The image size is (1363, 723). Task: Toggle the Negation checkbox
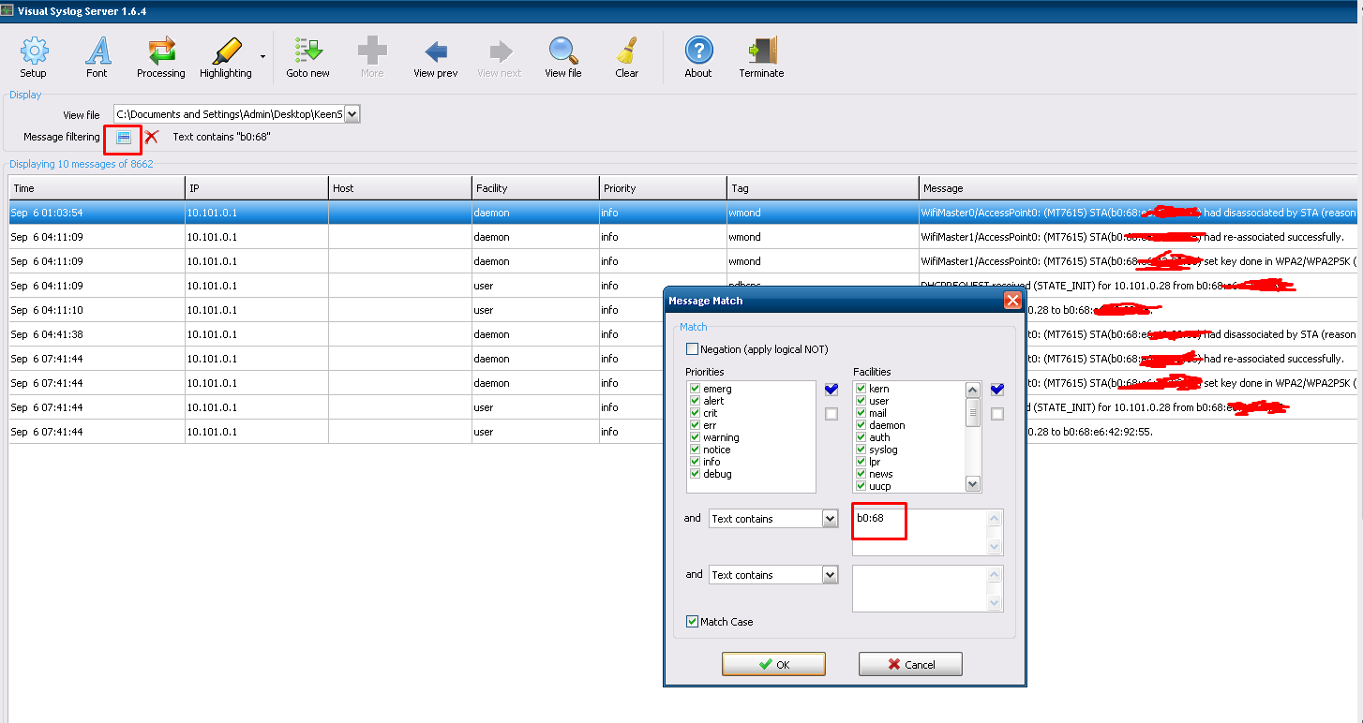pos(693,349)
